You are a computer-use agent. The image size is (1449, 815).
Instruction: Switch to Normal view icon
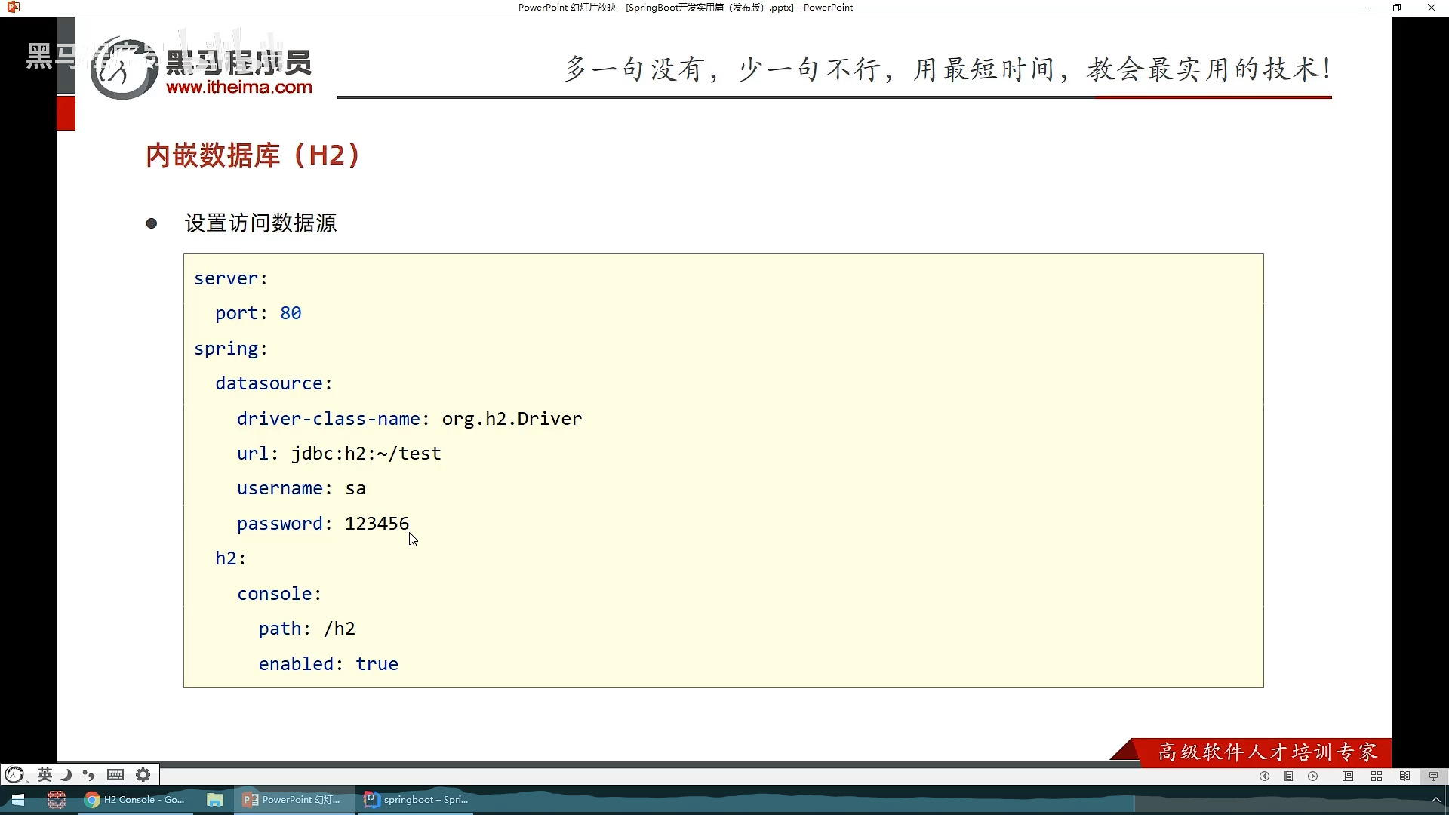pos(1348,776)
